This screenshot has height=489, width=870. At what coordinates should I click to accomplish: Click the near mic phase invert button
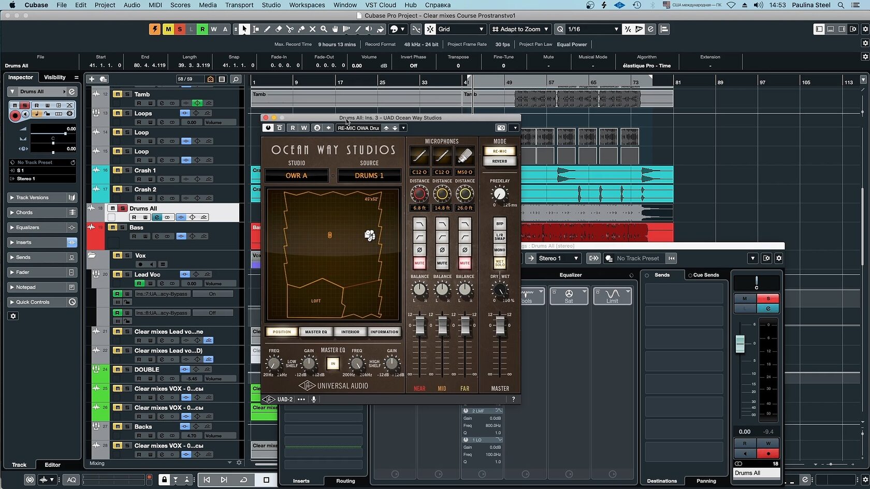419,250
